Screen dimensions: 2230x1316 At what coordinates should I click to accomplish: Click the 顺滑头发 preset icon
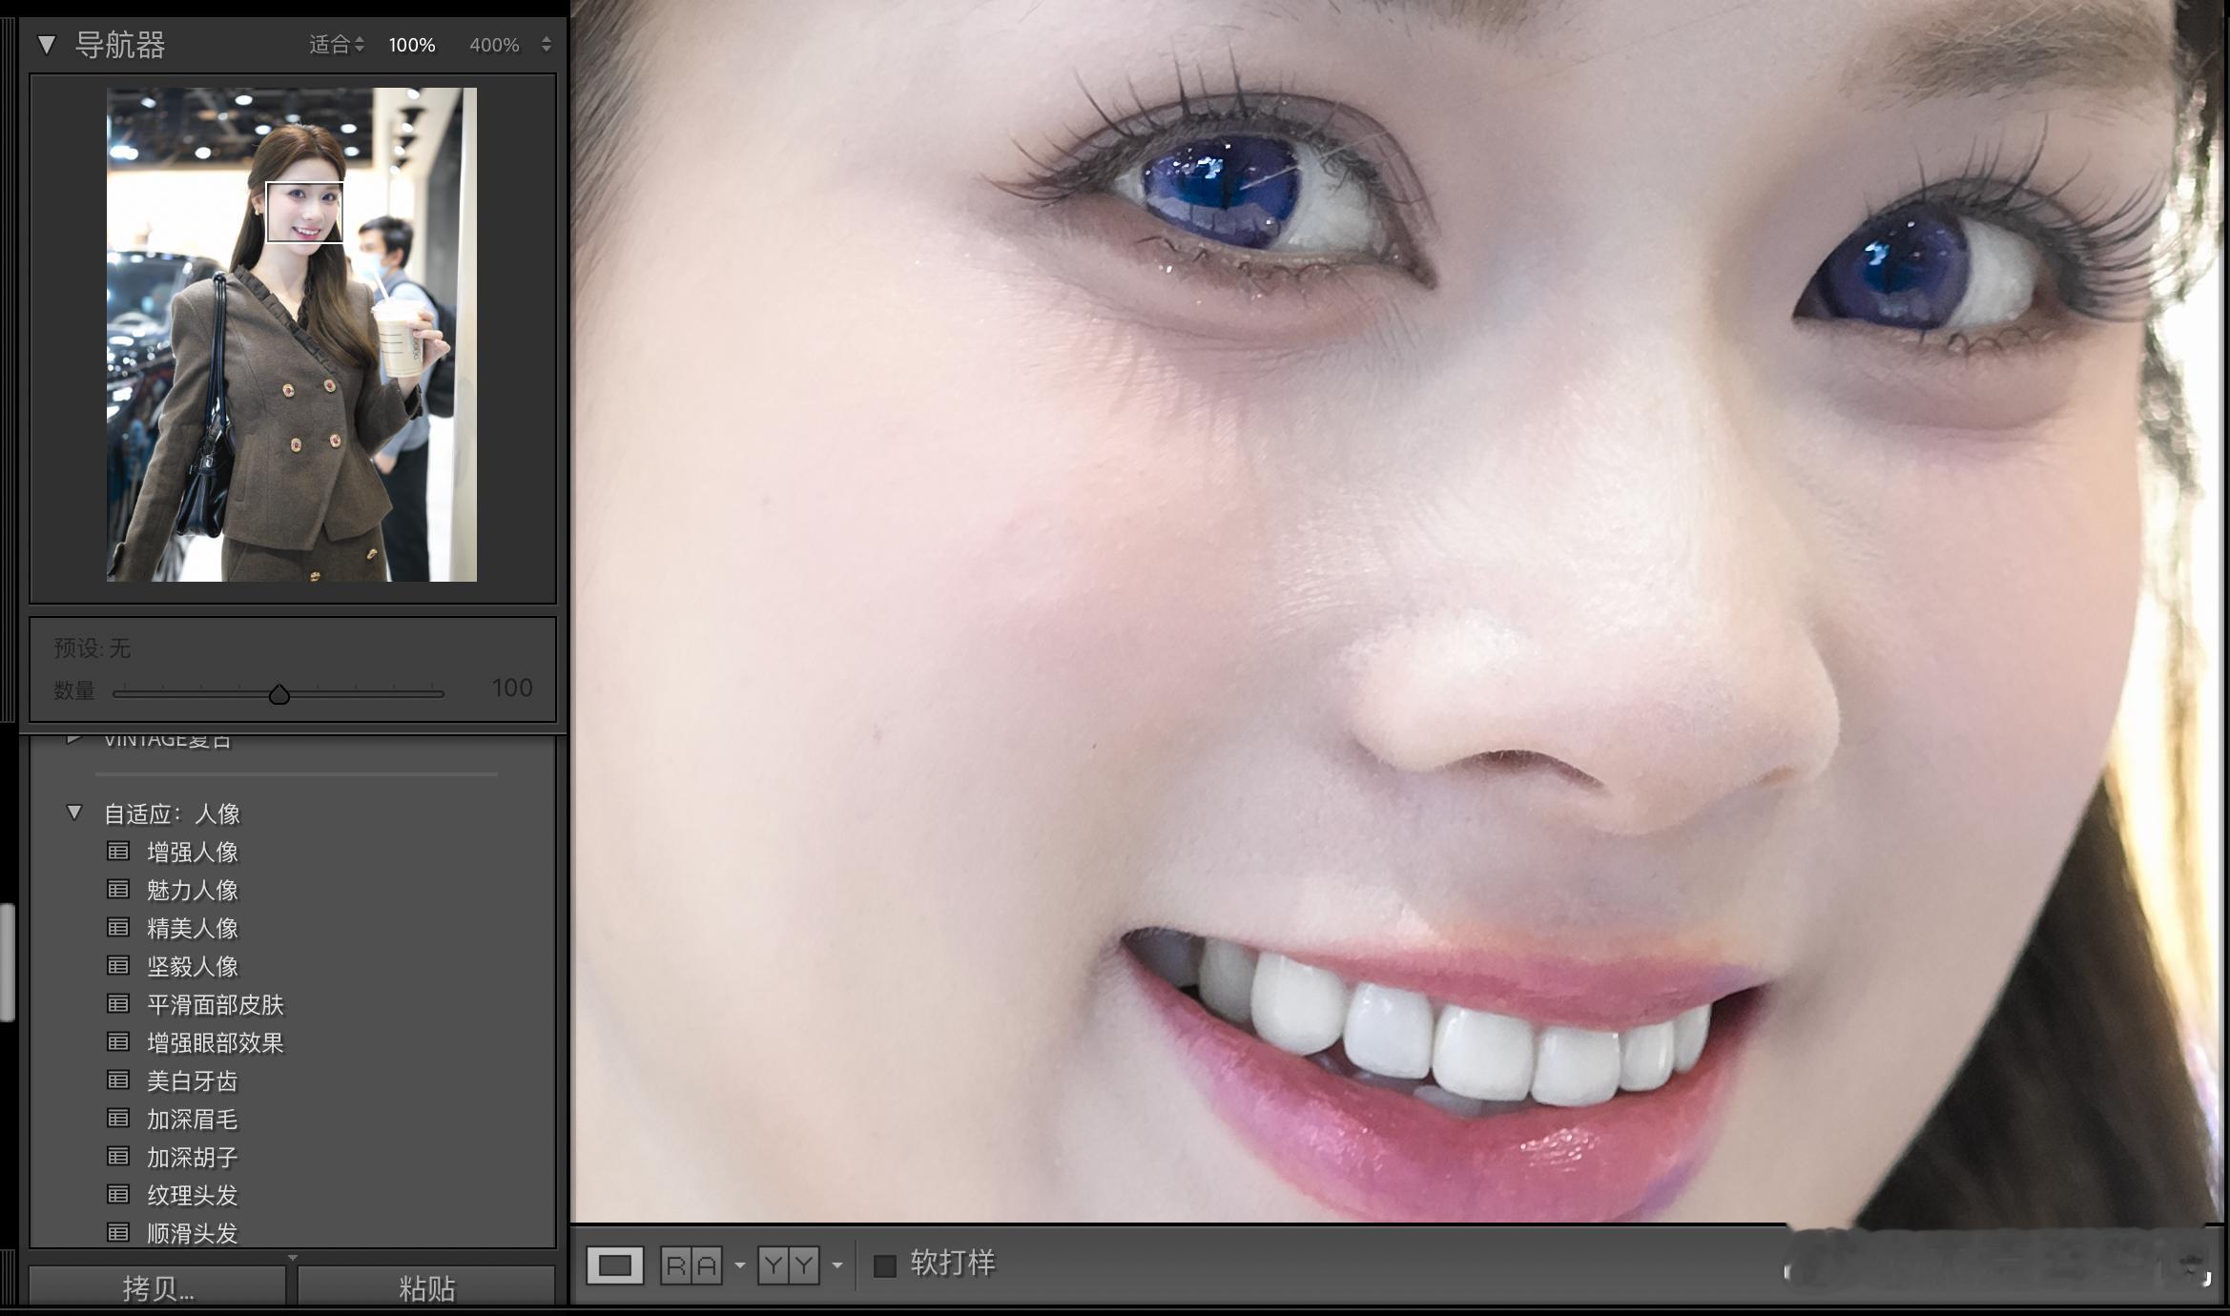(118, 1232)
